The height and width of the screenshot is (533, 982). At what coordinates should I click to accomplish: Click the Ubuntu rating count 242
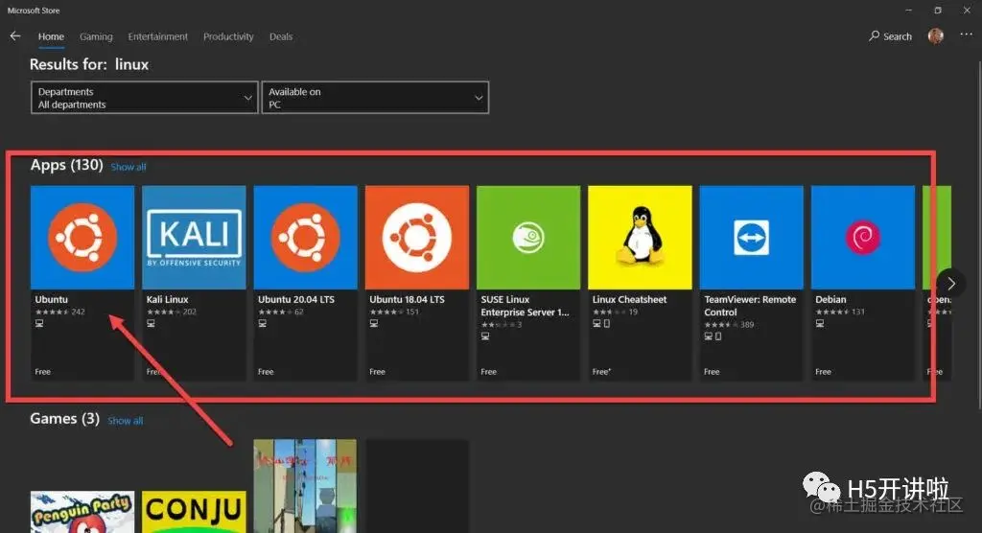pyautogui.click(x=78, y=312)
